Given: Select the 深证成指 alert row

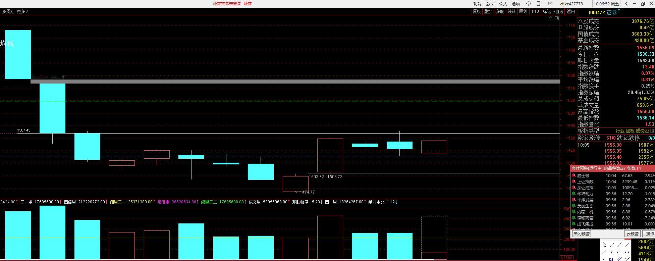Looking at the screenshot, I should (613, 188).
